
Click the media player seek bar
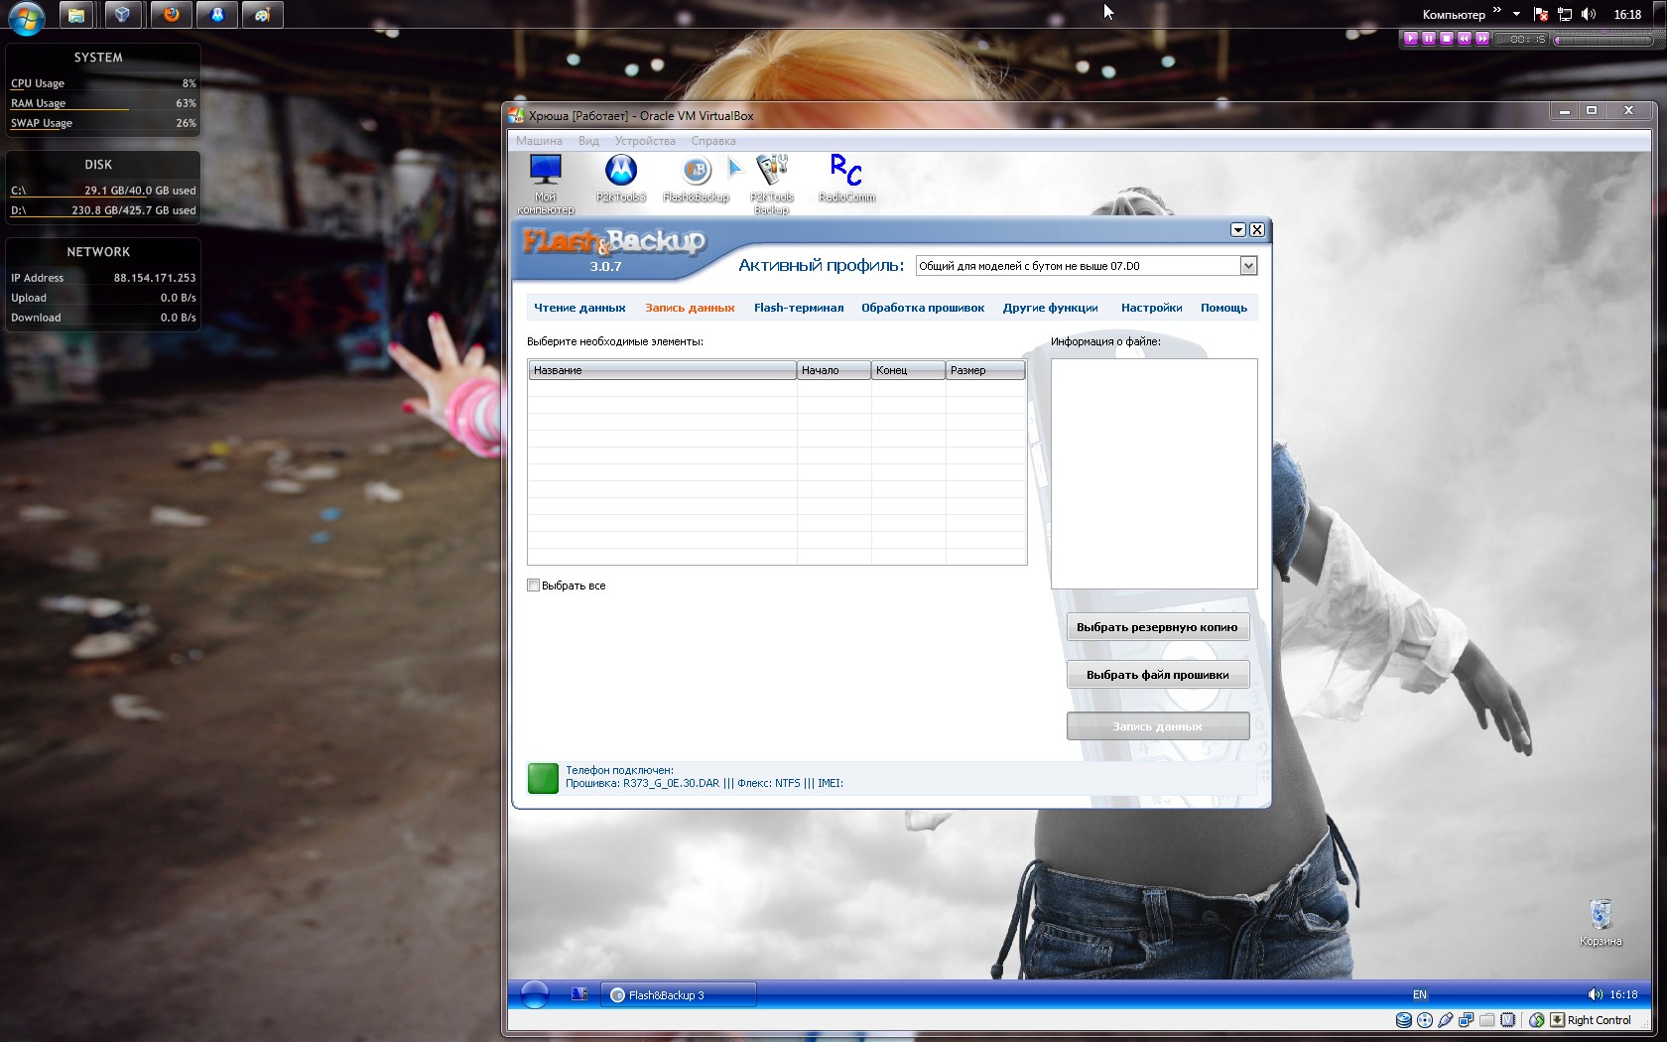pos(1603,40)
